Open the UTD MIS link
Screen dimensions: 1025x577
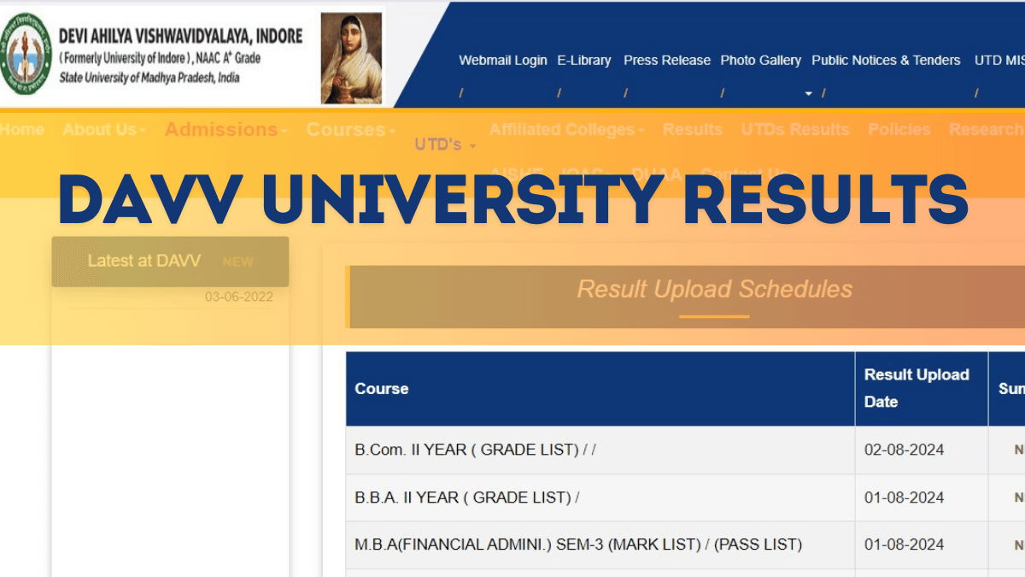tap(999, 61)
